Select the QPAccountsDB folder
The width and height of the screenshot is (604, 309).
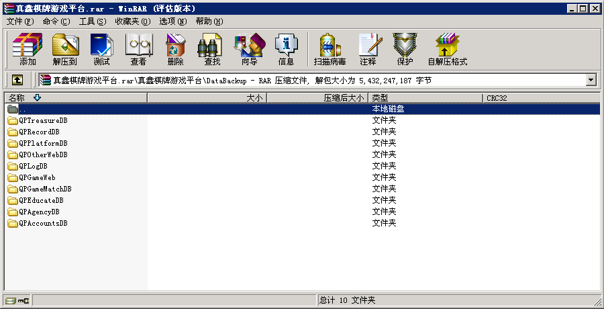(43, 223)
